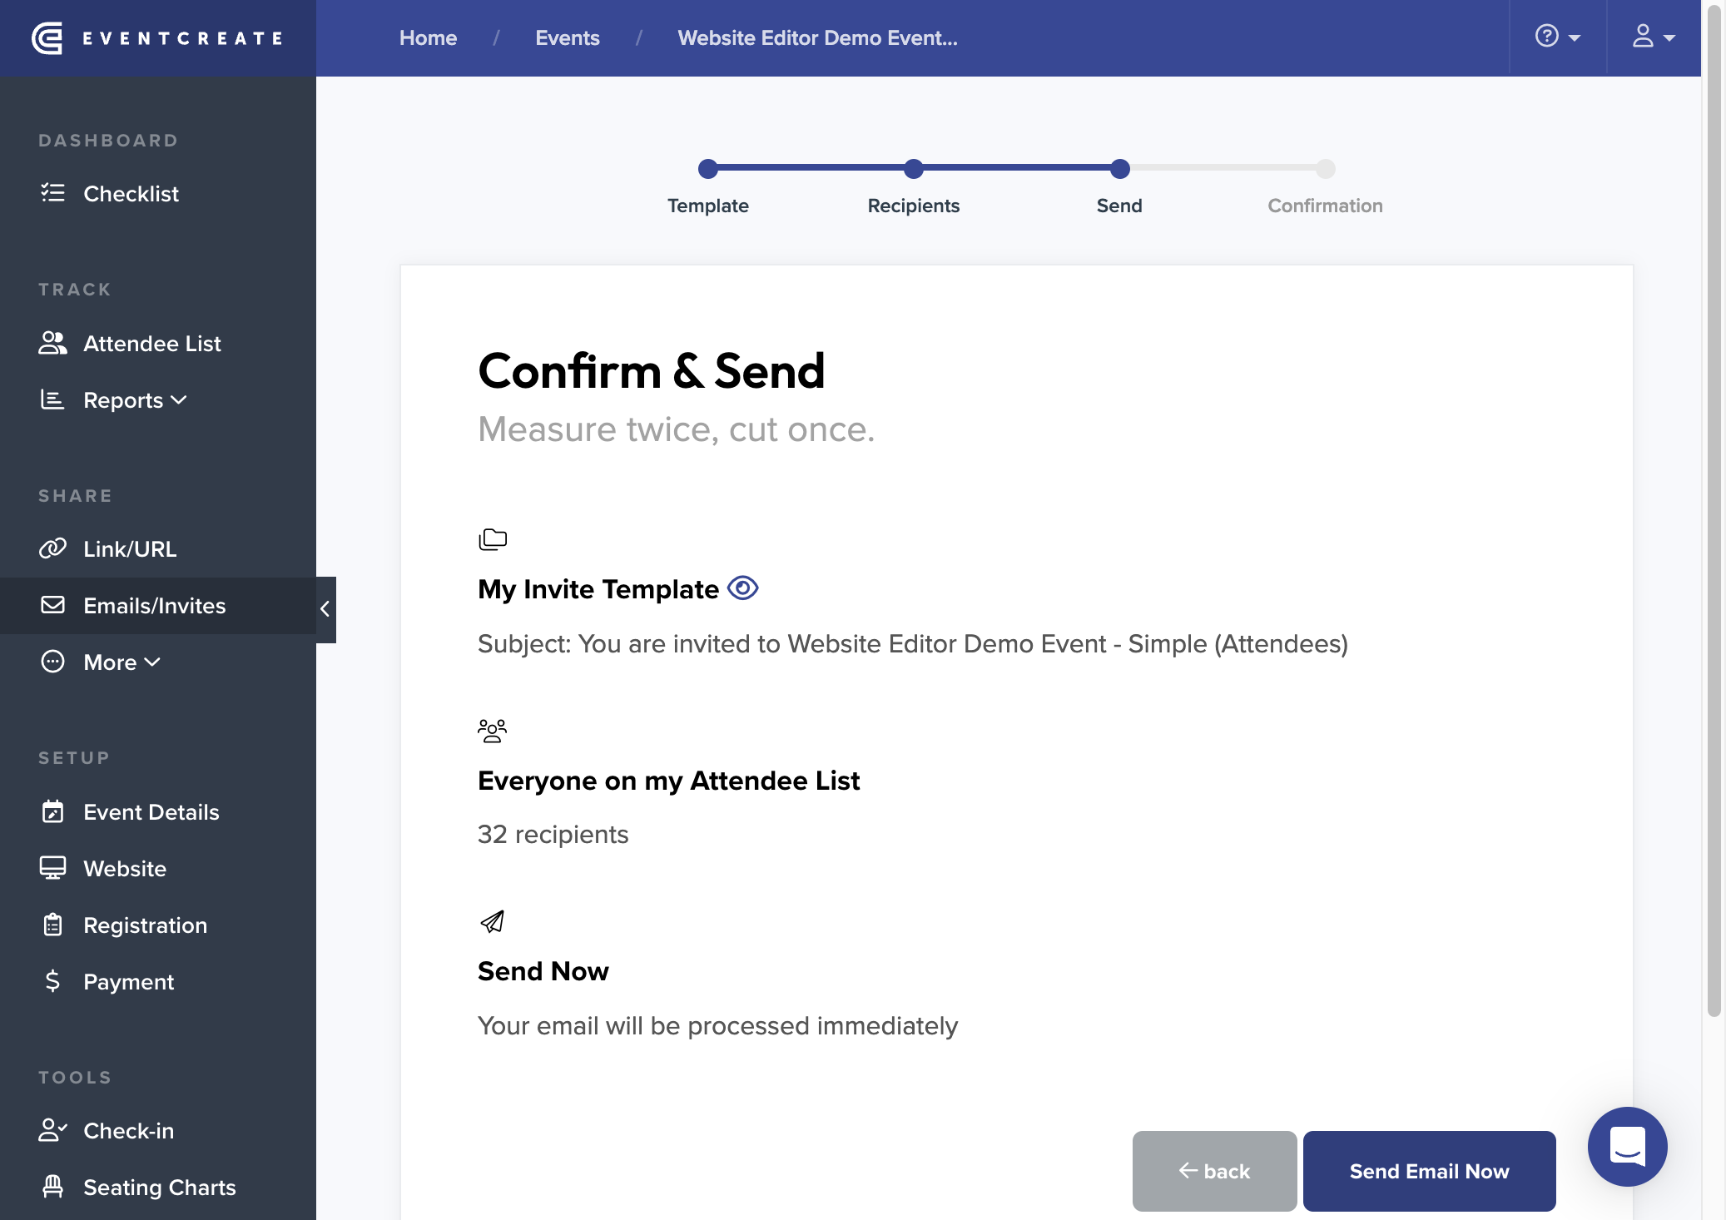Go to Home breadcrumb

click(x=428, y=38)
